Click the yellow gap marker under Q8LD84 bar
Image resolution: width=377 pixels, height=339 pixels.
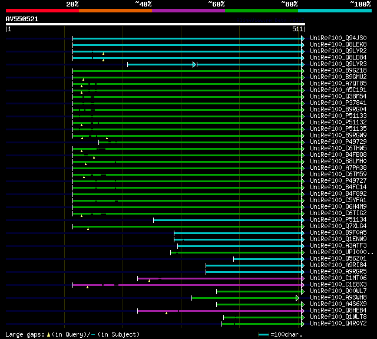click(104, 60)
